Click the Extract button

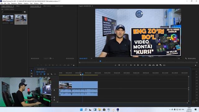153,65
